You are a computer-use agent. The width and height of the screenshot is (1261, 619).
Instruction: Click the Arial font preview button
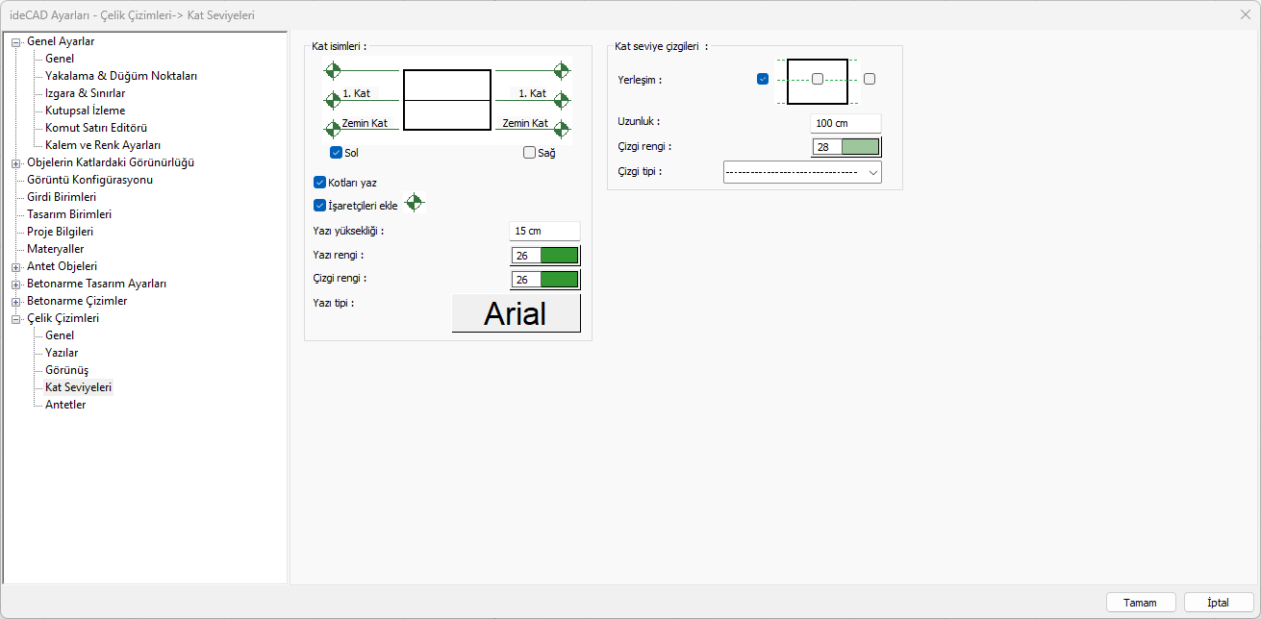516,313
